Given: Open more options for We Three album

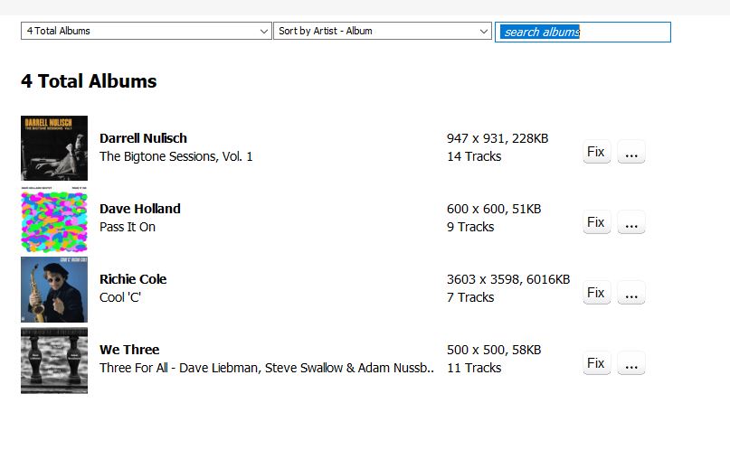Looking at the screenshot, I should (x=631, y=363).
